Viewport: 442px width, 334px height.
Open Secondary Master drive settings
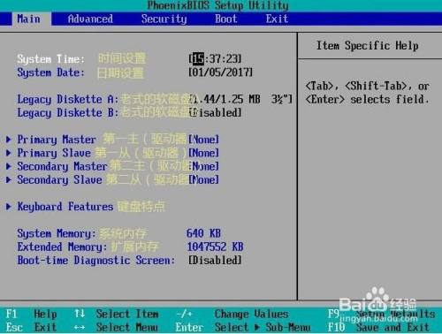coord(62,166)
